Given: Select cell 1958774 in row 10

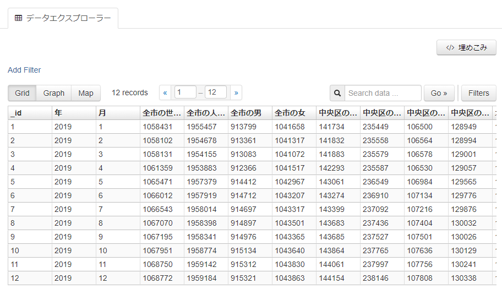Looking at the screenshot, I should (x=206, y=250).
